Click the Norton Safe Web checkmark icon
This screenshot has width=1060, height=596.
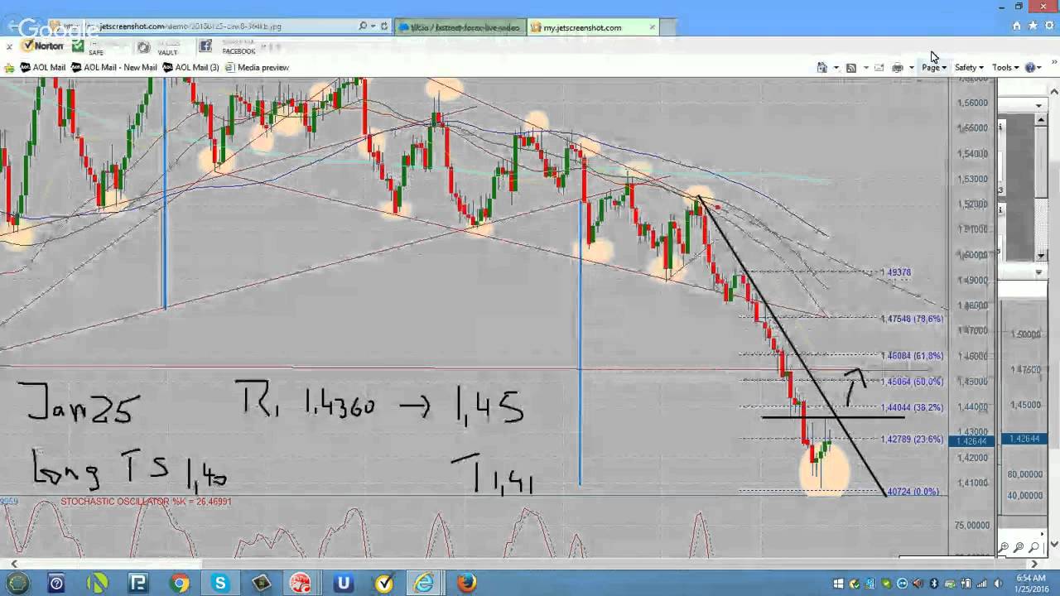pyautogui.click(x=78, y=46)
